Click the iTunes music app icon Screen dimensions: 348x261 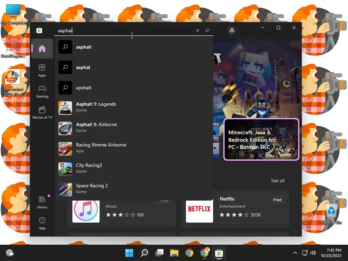[x=86, y=211]
